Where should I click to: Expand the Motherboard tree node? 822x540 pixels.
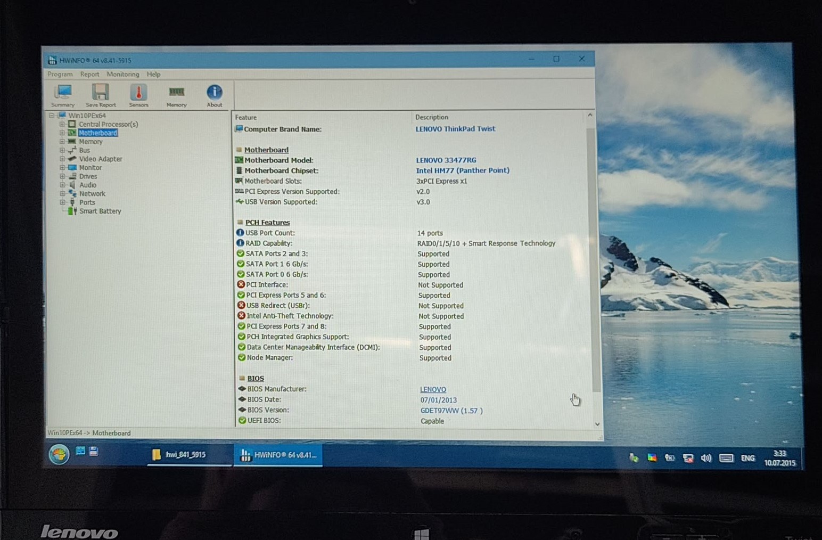[62, 133]
